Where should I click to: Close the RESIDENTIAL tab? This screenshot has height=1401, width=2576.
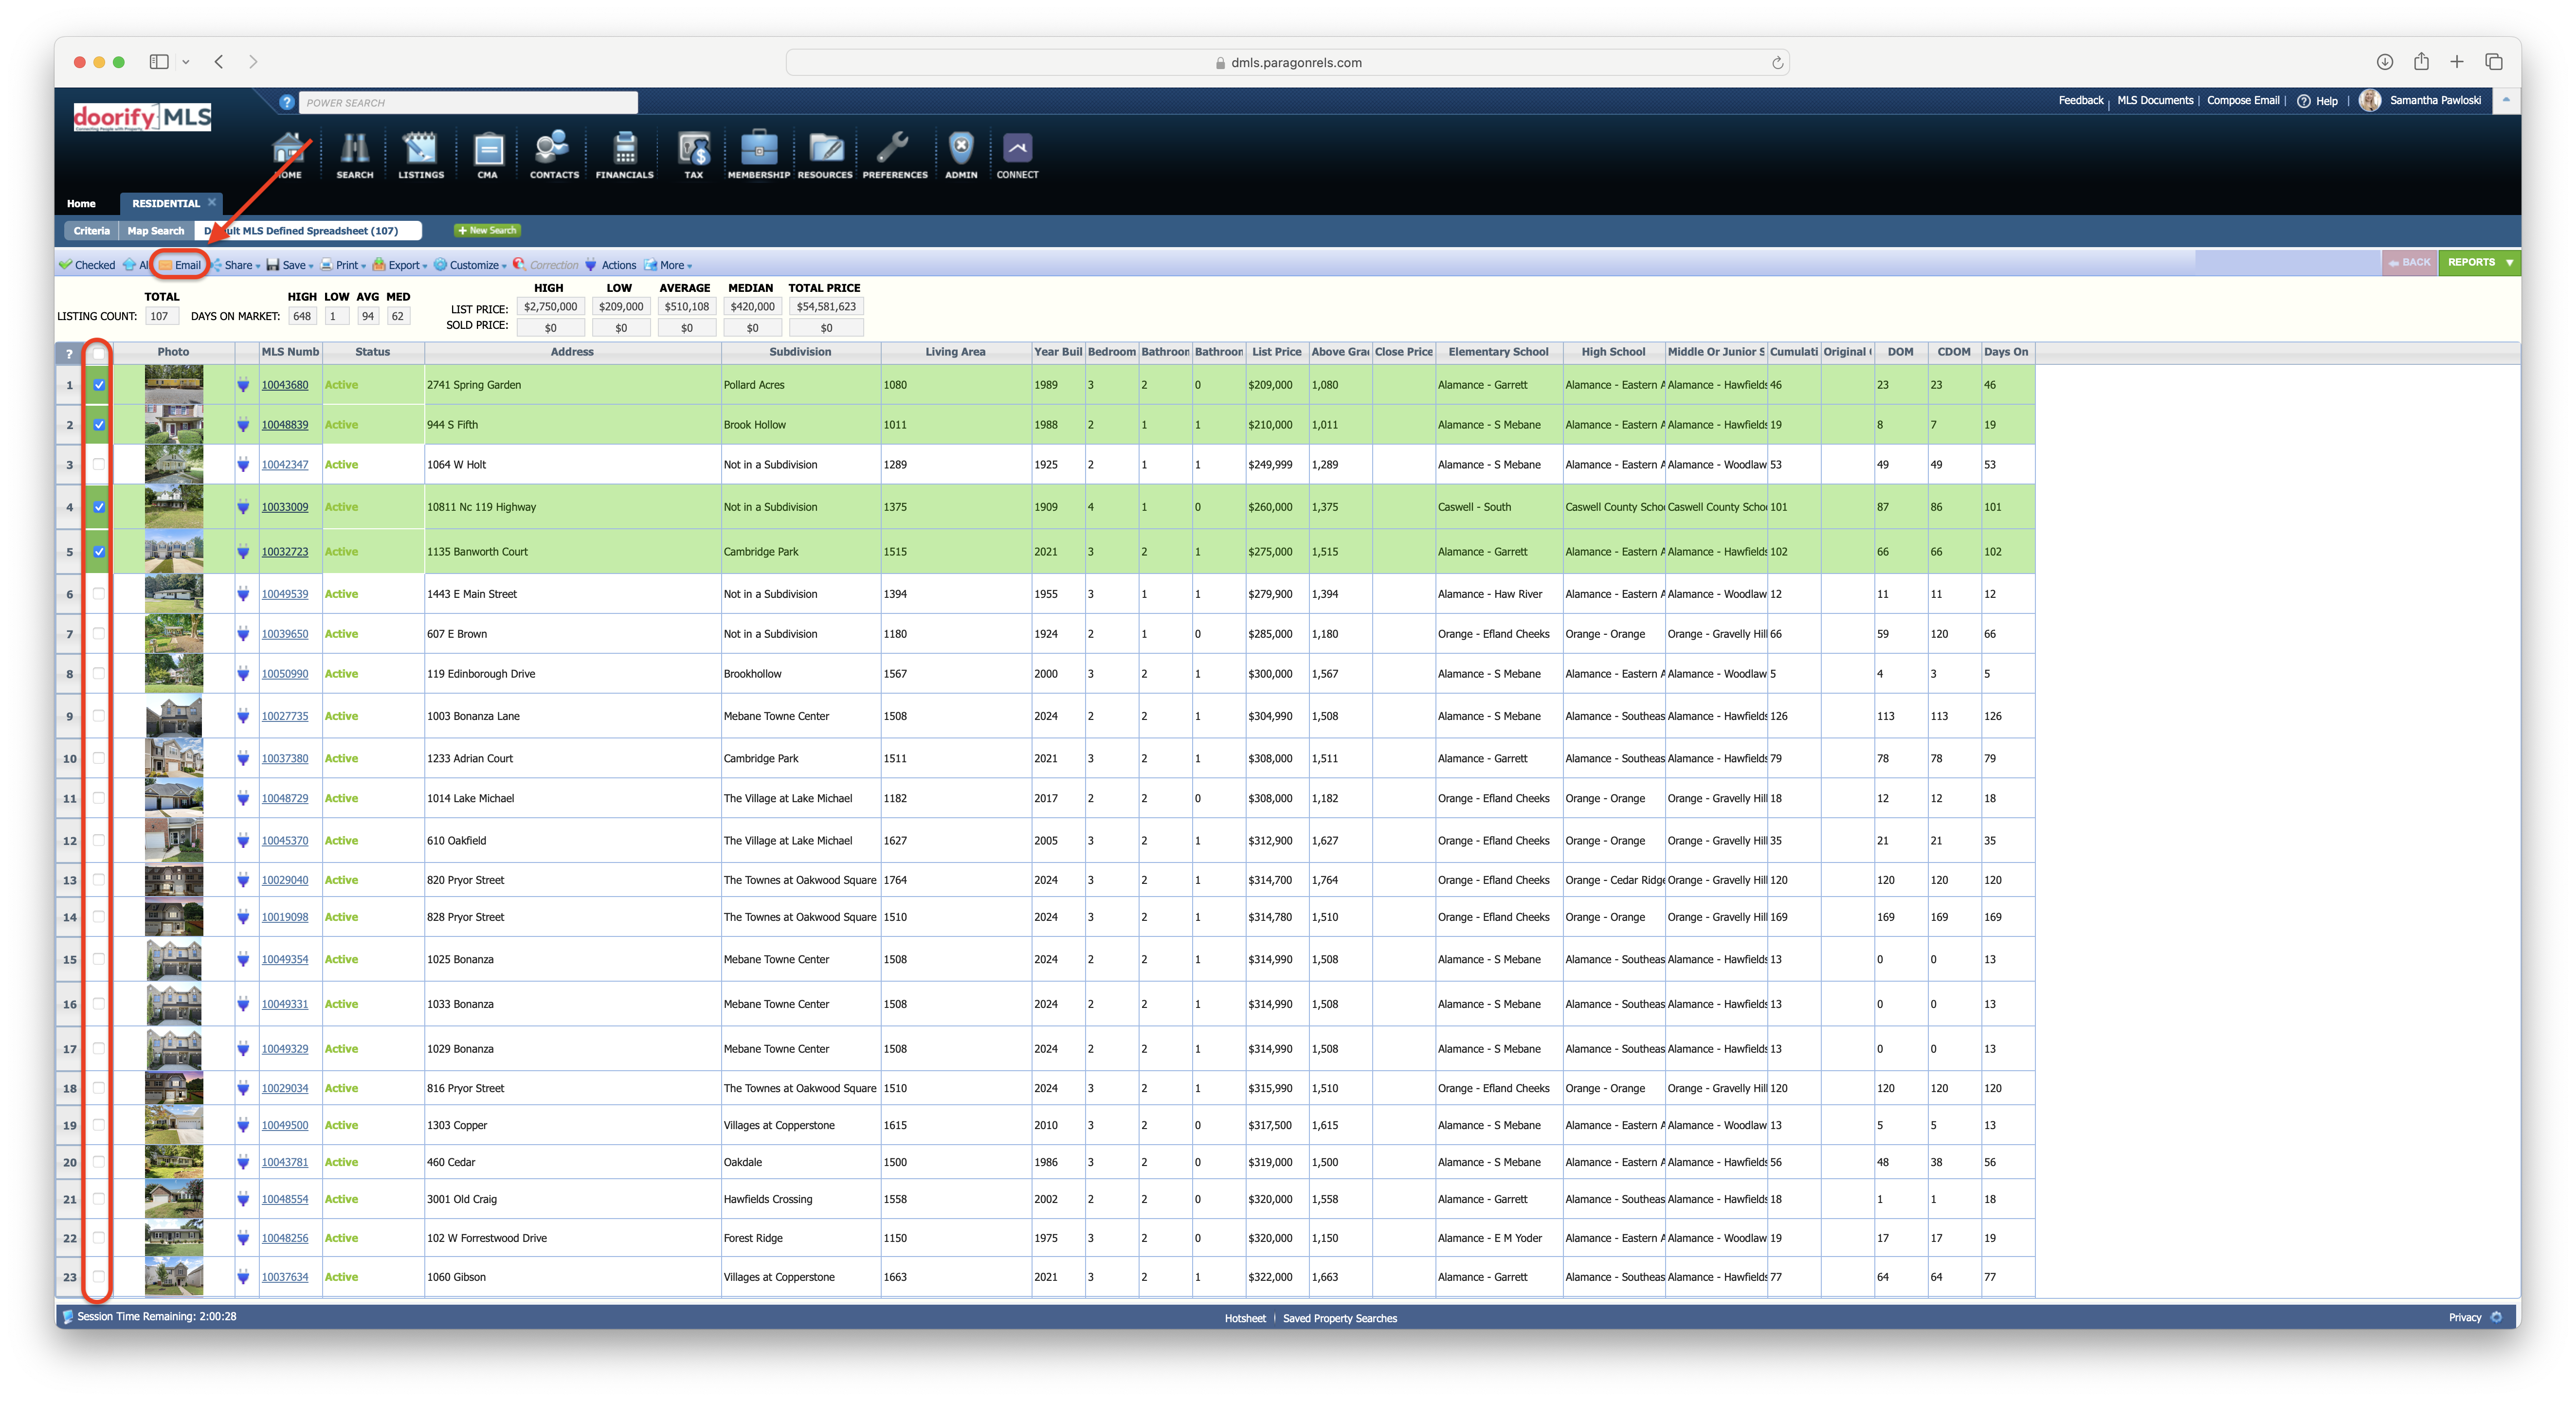[x=212, y=202]
